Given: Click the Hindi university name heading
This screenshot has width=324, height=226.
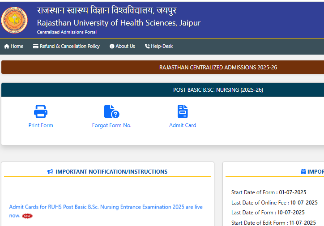Looking at the screenshot, I should tap(107, 11).
